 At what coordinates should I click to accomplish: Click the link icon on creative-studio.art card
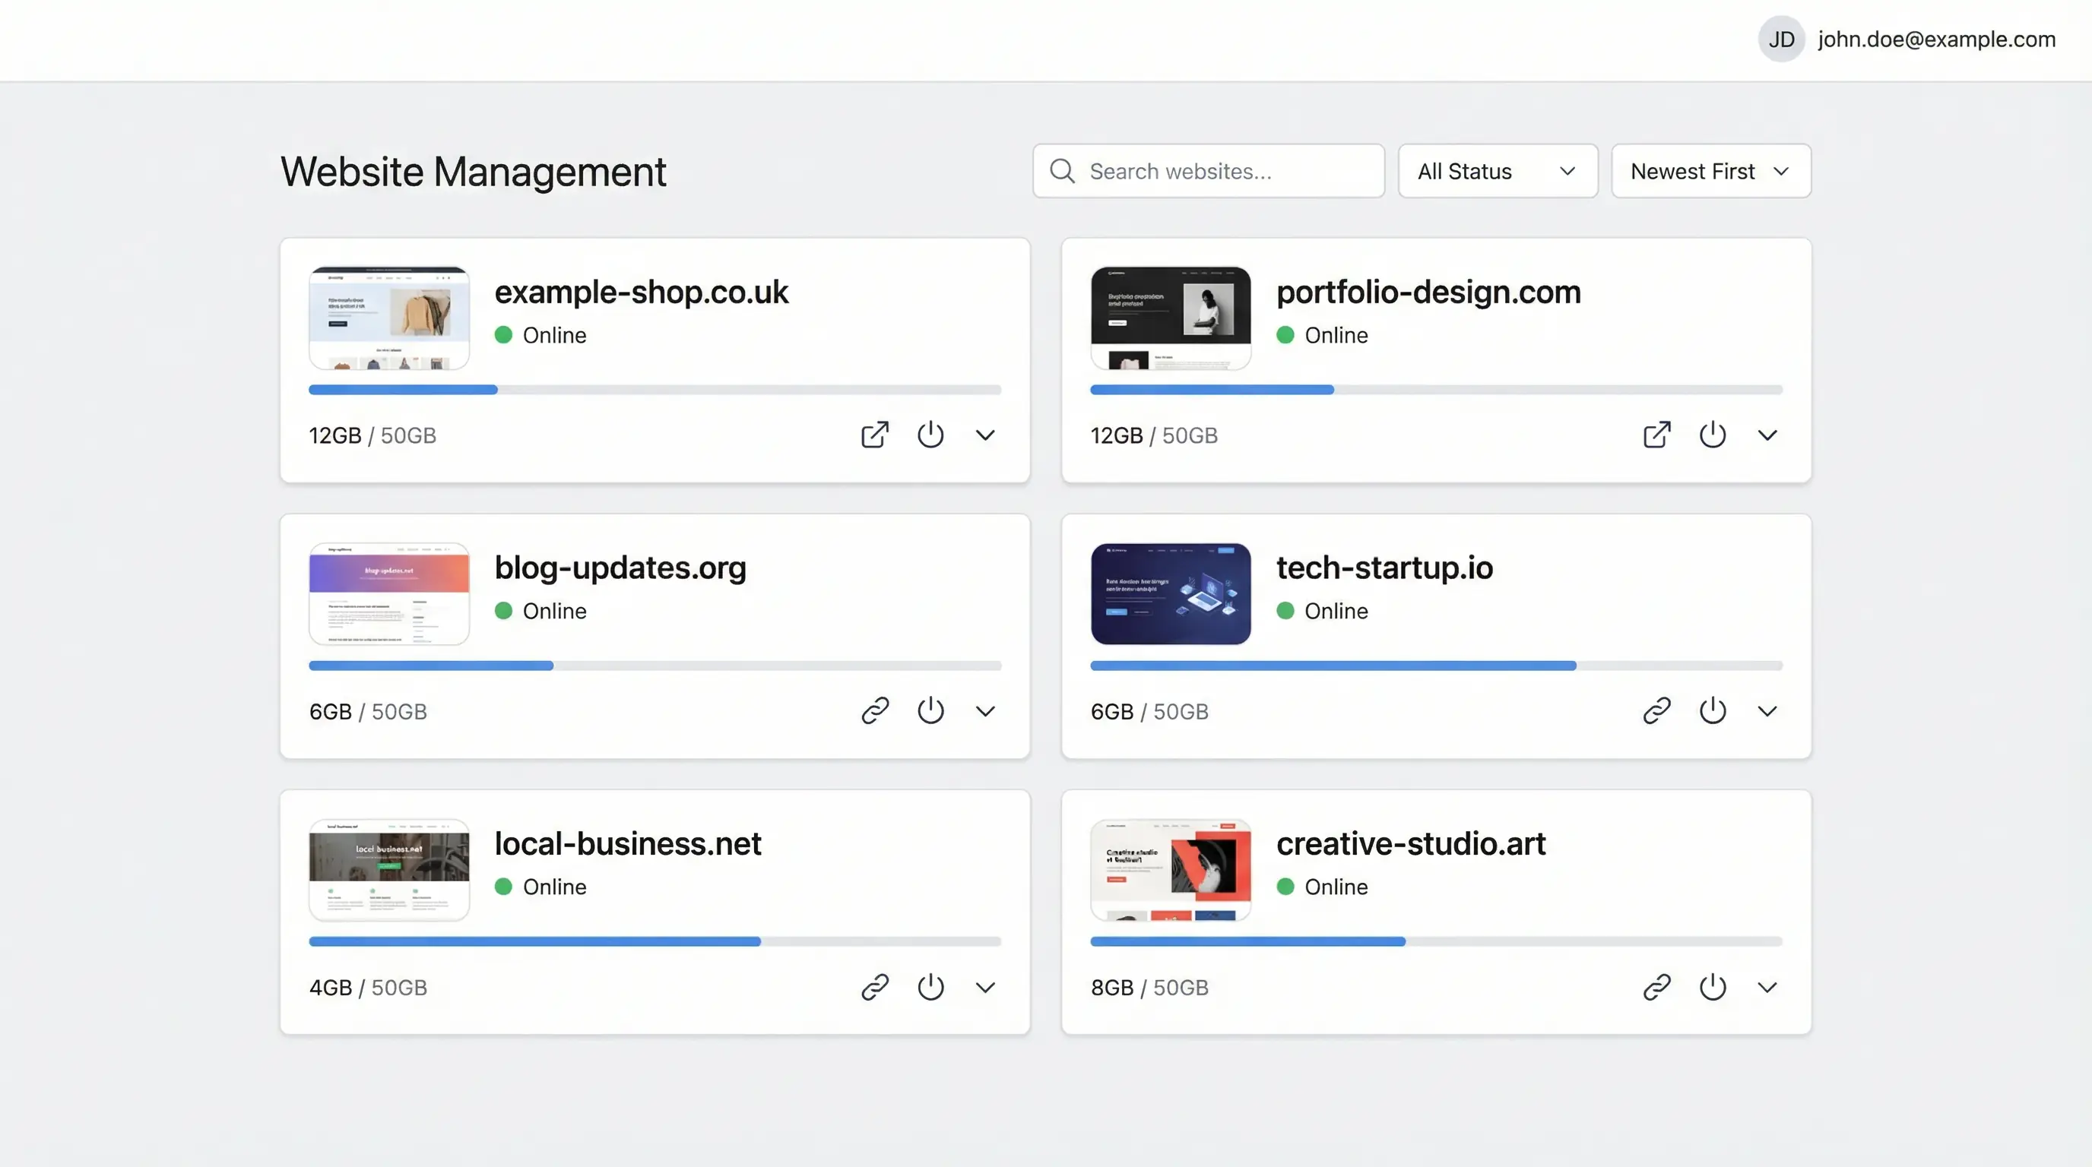[x=1656, y=987]
